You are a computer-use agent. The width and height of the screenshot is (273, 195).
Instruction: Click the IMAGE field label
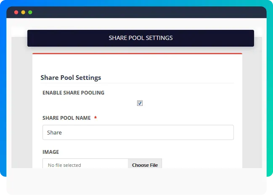point(50,152)
